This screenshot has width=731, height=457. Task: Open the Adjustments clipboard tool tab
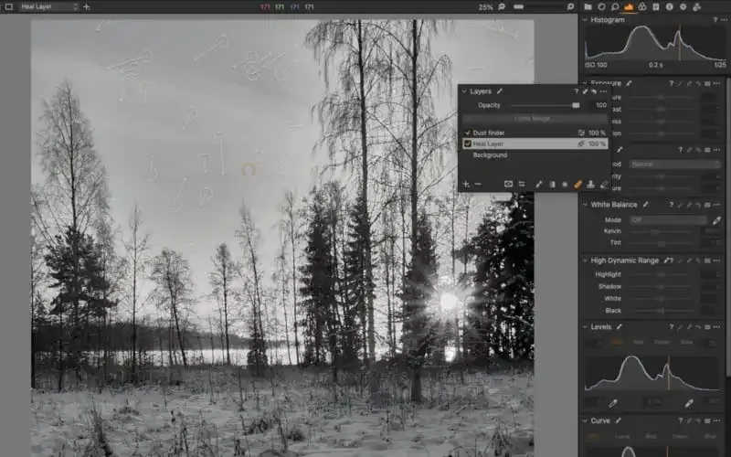[x=656, y=6]
